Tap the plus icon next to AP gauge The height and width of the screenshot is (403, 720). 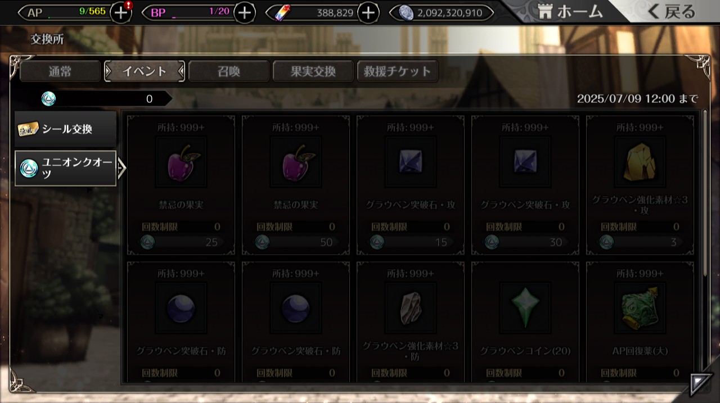pyautogui.click(x=121, y=12)
